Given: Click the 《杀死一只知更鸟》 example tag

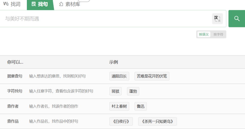Looking at the screenshot, I should click(157, 121).
